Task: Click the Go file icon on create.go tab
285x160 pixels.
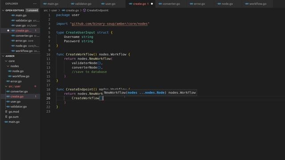Action: 130,4
